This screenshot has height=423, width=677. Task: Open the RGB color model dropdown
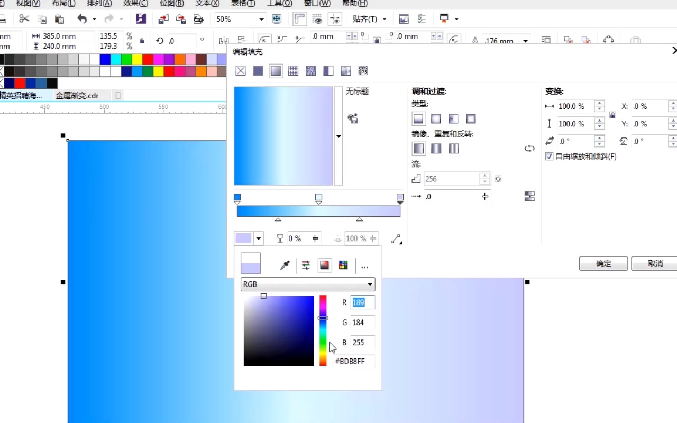(x=308, y=284)
